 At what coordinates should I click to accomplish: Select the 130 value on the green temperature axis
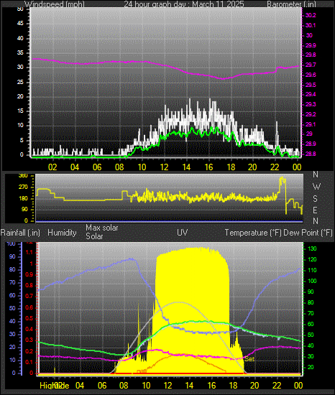click(312, 248)
